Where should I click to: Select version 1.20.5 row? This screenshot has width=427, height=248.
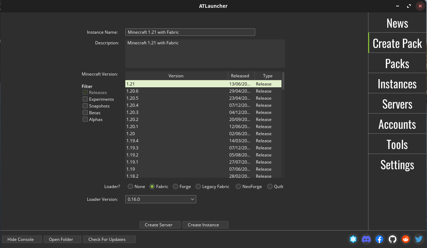pyautogui.click(x=203, y=98)
